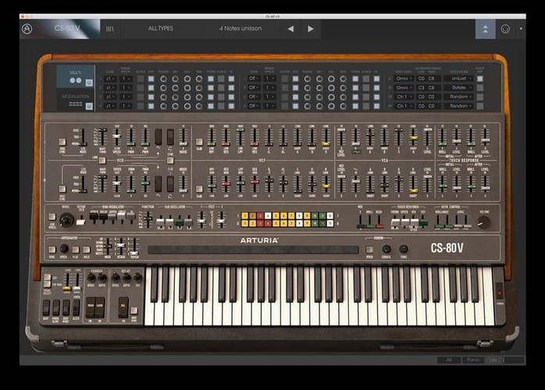The width and height of the screenshot is (545, 390).
Task: Open the first row Omni MIDI channel dropdown
Action: [x=404, y=79]
